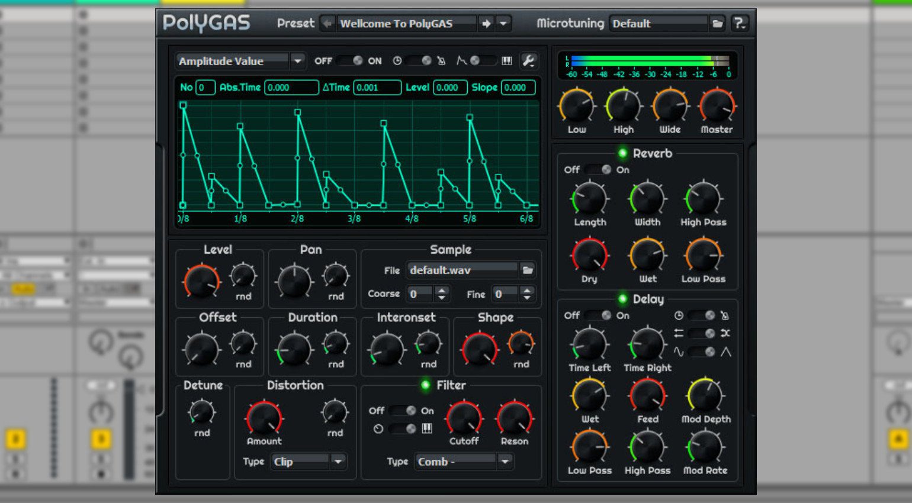The width and height of the screenshot is (912, 503).
Task: Click the Delay cross-feedback icon
Action: [725, 333]
